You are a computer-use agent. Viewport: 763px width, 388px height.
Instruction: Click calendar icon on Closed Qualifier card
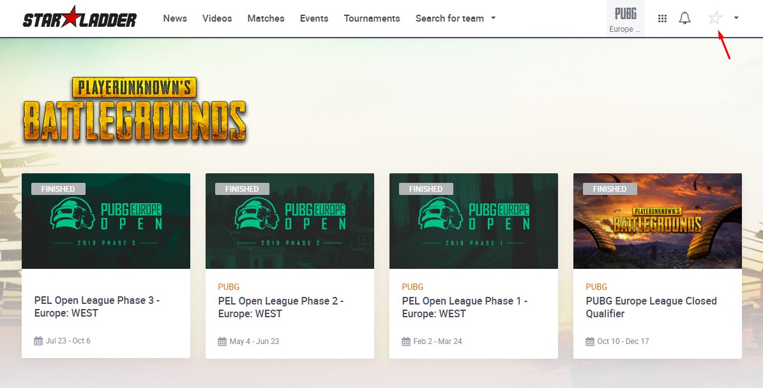coord(590,341)
